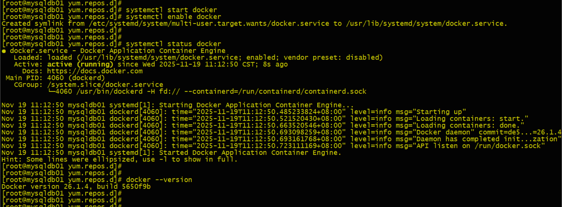Click the time="2025-11-19T11:12:50.723111169+08:00" timestamp
Screen dimensions: 562x207
[x=259, y=146]
